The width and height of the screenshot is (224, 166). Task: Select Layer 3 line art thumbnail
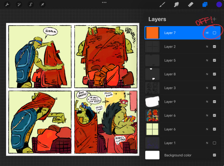click(152, 88)
